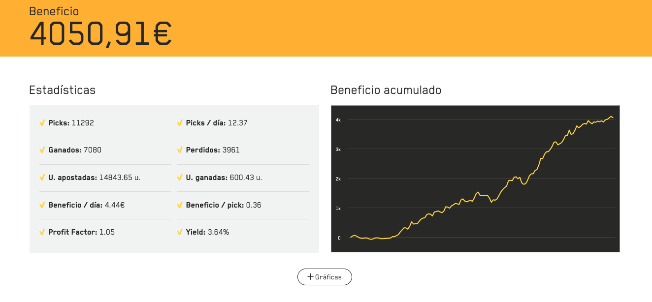Click the 4050,91€ profit total
Image resolution: width=652 pixels, height=302 pixels.
(x=101, y=33)
